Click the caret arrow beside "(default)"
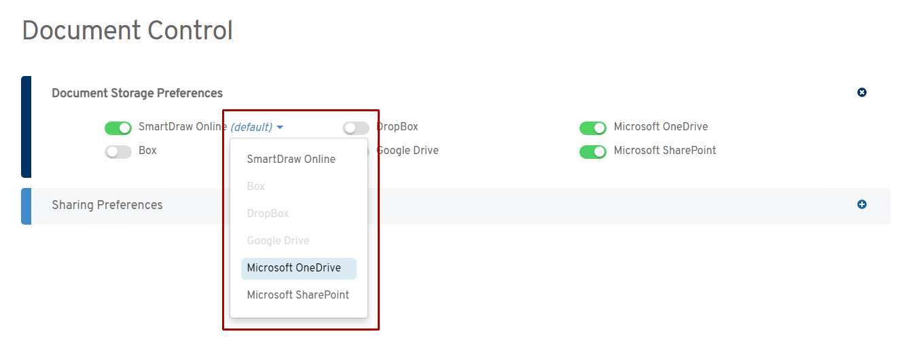The width and height of the screenshot is (898, 357). (x=280, y=127)
